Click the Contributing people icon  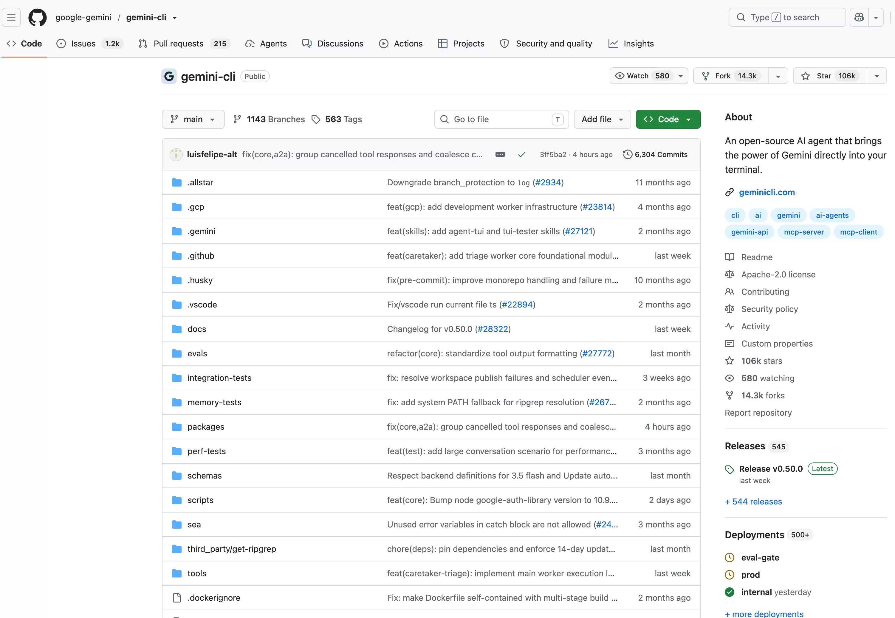pos(729,292)
